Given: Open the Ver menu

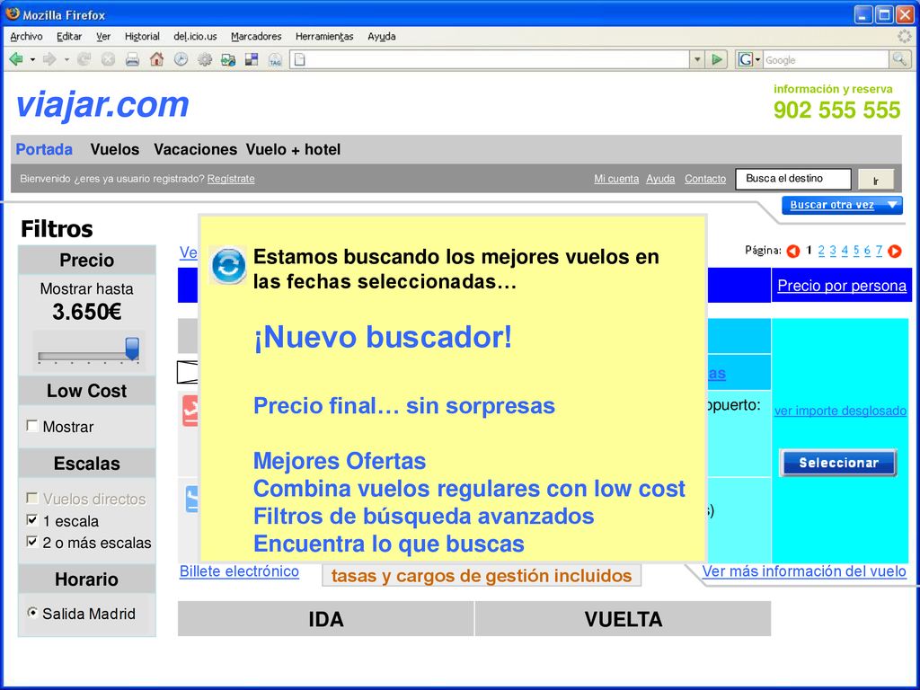Looking at the screenshot, I should 103,36.
